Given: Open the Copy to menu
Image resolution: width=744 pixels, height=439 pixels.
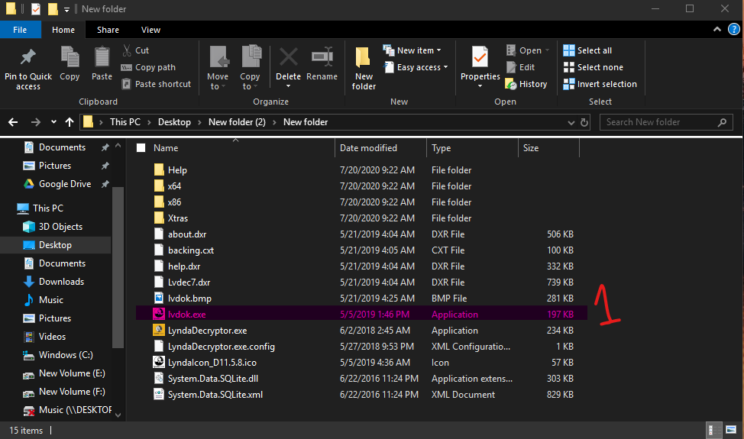Looking at the screenshot, I should (x=250, y=69).
